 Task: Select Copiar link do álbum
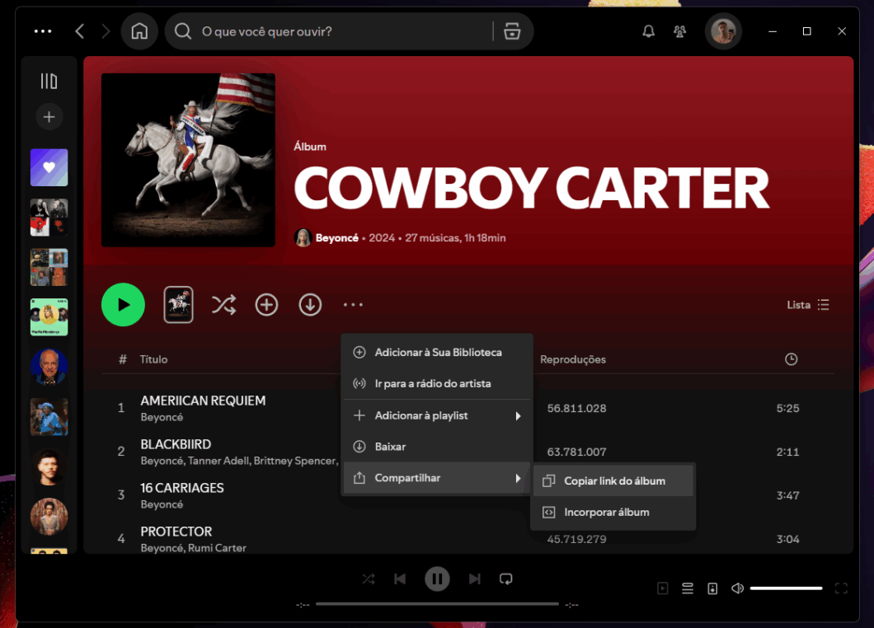[x=613, y=480]
